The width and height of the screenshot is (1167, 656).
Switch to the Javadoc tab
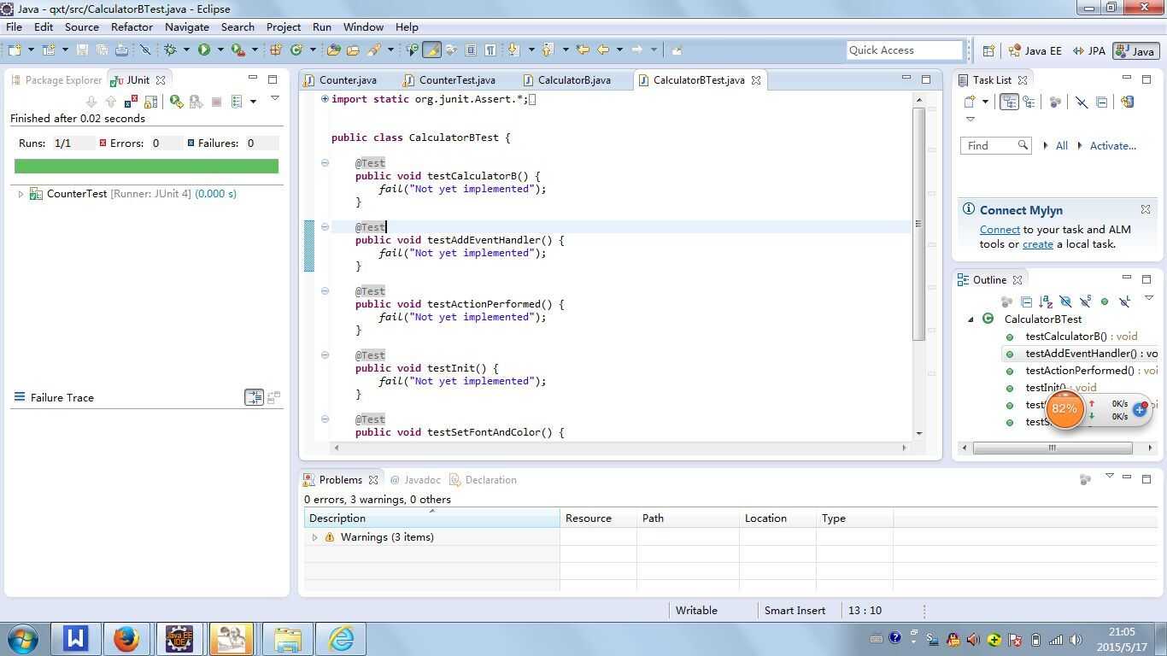click(x=415, y=480)
